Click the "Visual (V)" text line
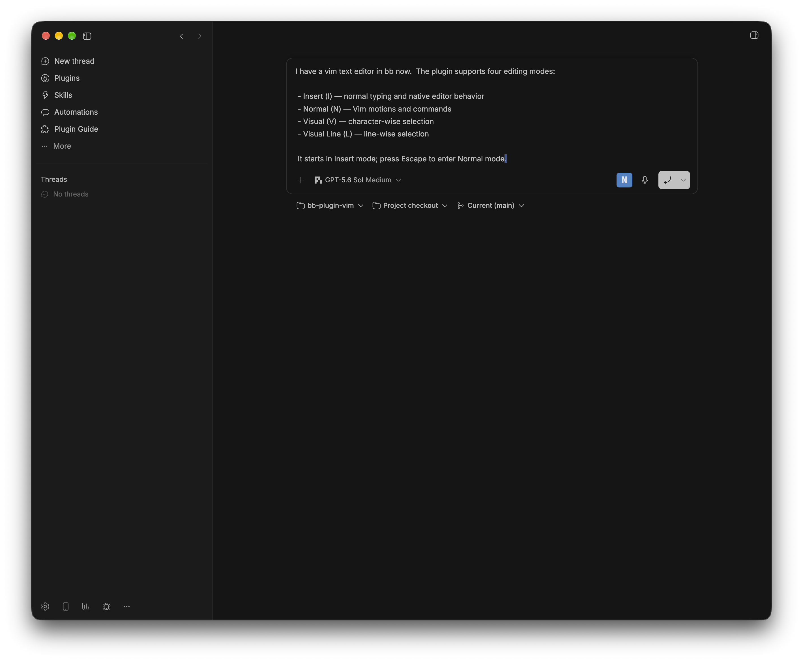This screenshot has width=803, height=662. (x=366, y=121)
